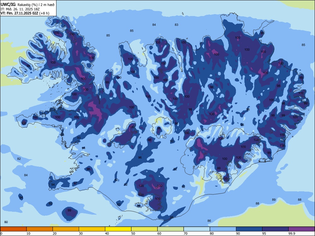Click the humidity value '86' on the map
Screen dimensions: 315x236
[209, 221]
